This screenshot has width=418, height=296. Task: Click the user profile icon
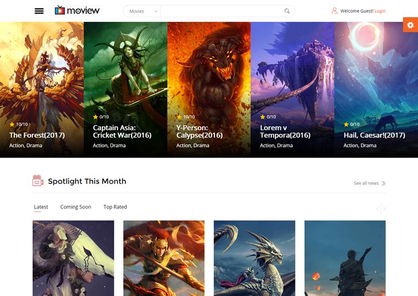pyautogui.click(x=334, y=11)
